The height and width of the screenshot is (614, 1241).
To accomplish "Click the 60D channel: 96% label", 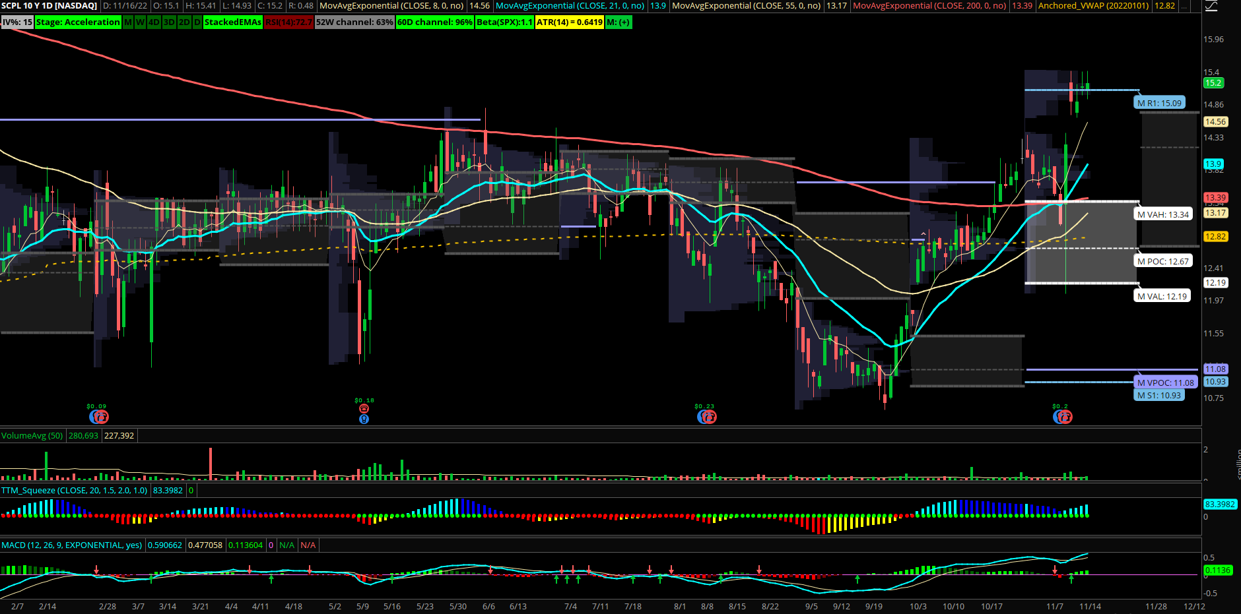I will 435,22.
